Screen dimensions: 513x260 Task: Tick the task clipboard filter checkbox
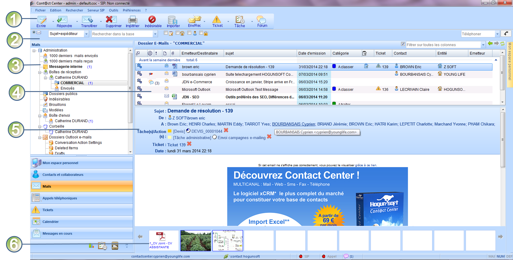point(166,33)
